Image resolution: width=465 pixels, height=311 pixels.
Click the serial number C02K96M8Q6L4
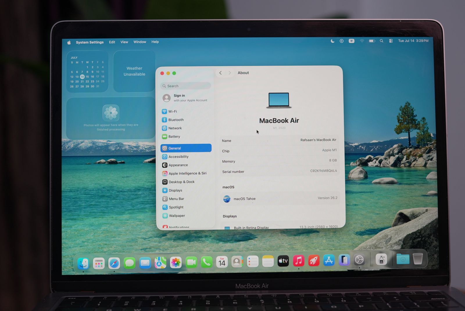(323, 171)
